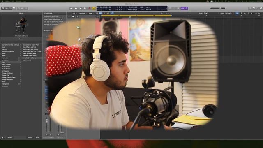The width and height of the screenshot is (263, 148).
Task: Click the Add Track plus button
Action: pos(69,16)
